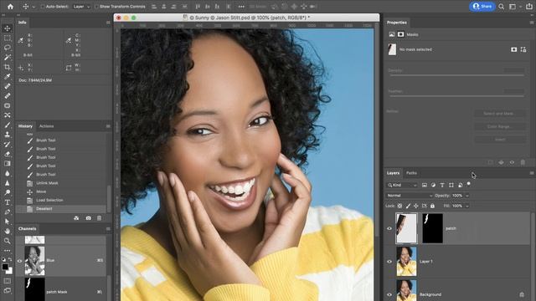The height and width of the screenshot is (301, 536).
Task: Go to the Home screen icon
Action: 10,7
